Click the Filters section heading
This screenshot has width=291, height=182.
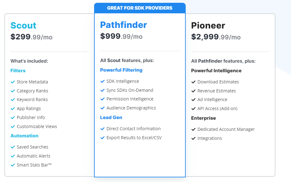tap(18, 71)
